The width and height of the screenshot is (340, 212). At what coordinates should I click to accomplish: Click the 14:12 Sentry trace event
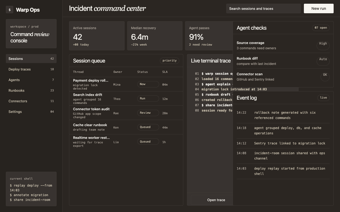click(x=283, y=143)
